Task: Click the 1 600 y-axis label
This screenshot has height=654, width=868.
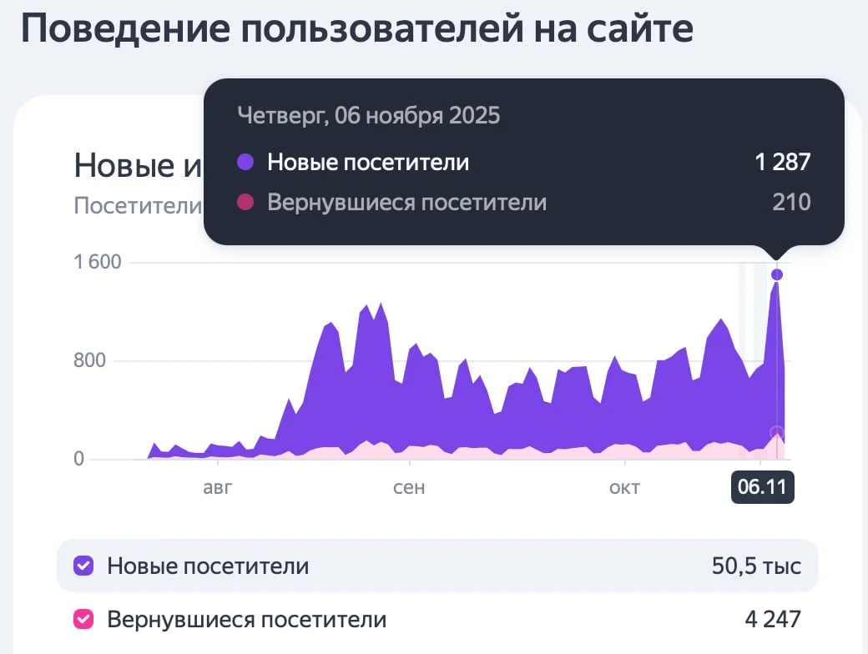Action: tap(98, 262)
